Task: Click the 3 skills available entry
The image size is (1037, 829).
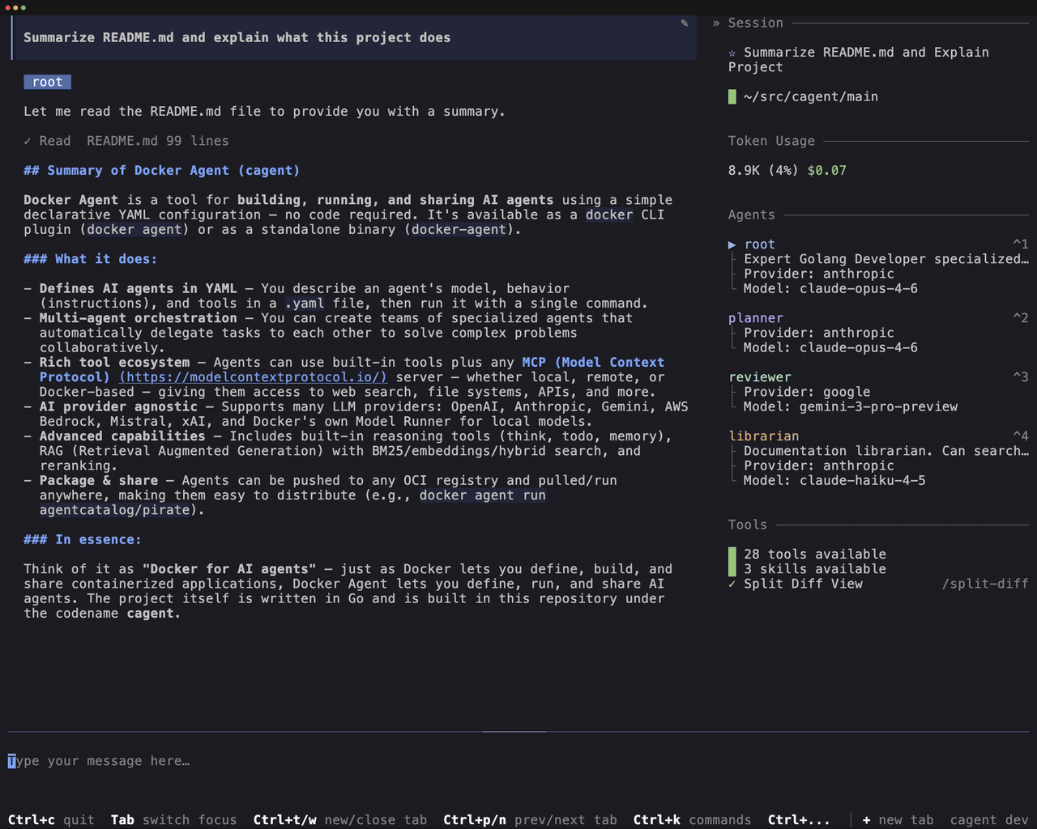Action: click(x=815, y=569)
